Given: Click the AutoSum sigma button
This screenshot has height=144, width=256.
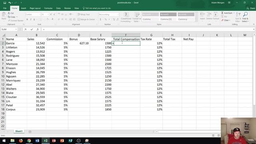Looking at the screenshot, I should tap(227, 13).
